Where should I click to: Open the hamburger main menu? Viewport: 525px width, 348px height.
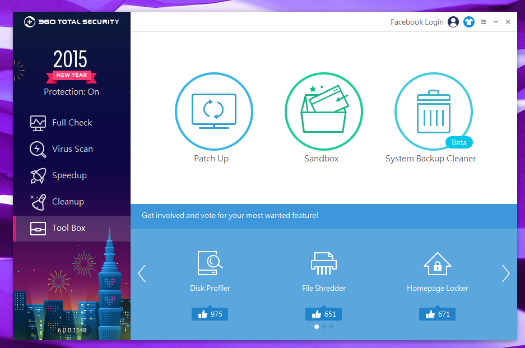pyautogui.click(x=484, y=22)
